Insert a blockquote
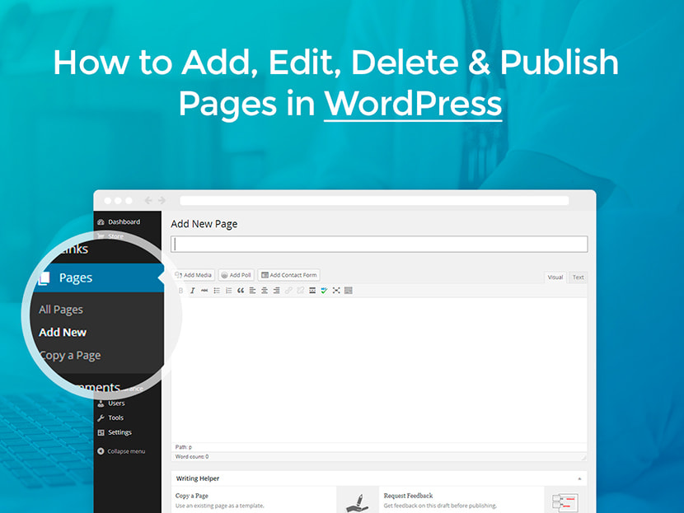 tap(241, 291)
